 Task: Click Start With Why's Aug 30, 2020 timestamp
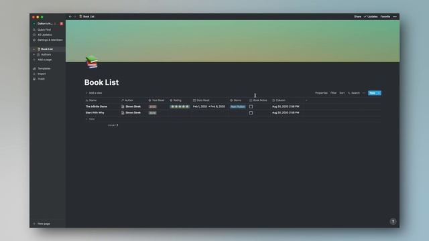[286, 112]
